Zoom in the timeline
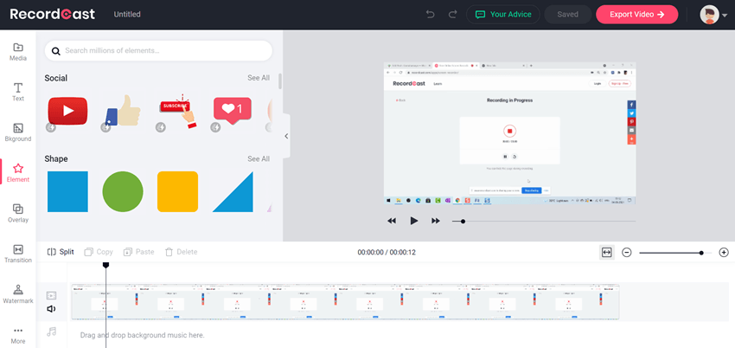The width and height of the screenshot is (735, 348). pos(724,252)
